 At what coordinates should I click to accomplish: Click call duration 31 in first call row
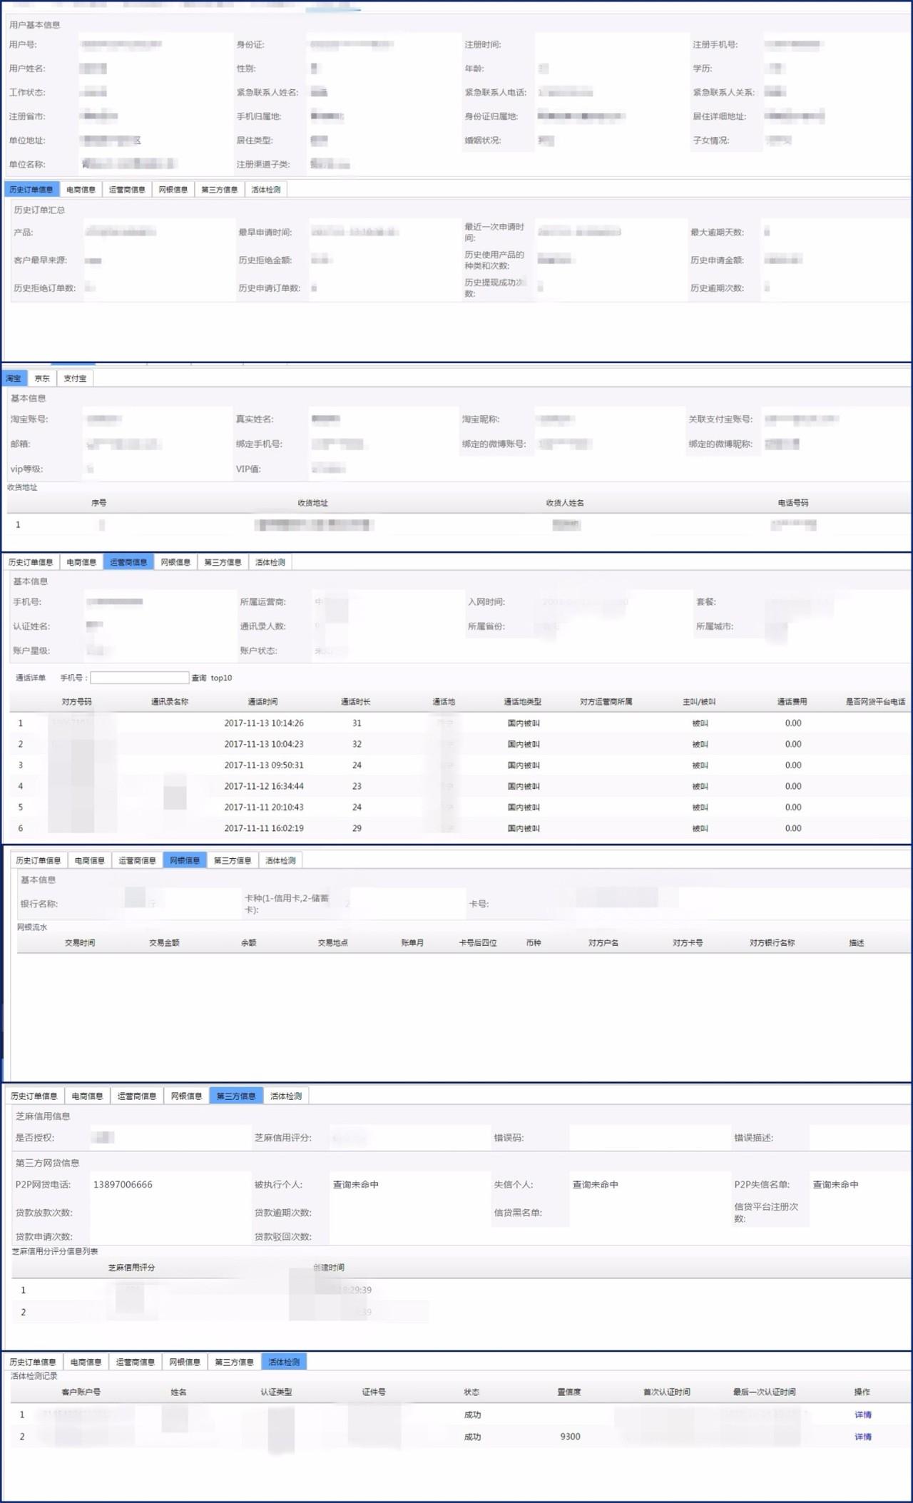(x=357, y=723)
